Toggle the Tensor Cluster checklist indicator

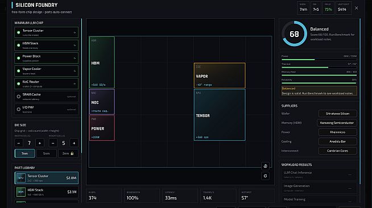[19, 32]
